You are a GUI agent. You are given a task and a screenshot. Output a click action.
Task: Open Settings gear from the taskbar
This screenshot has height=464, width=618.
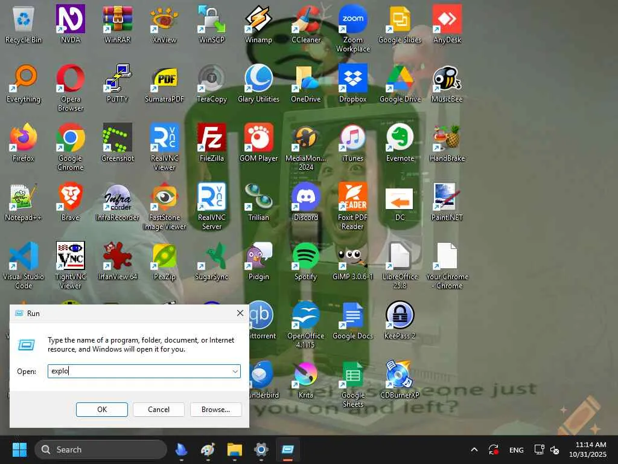[261, 449]
